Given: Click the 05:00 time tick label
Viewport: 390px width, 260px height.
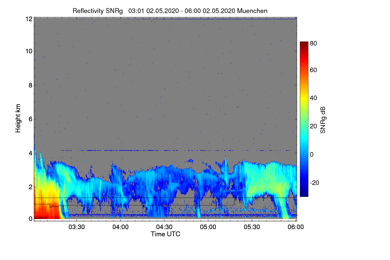Looking at the screenshot, I should [x=208, y=227].
